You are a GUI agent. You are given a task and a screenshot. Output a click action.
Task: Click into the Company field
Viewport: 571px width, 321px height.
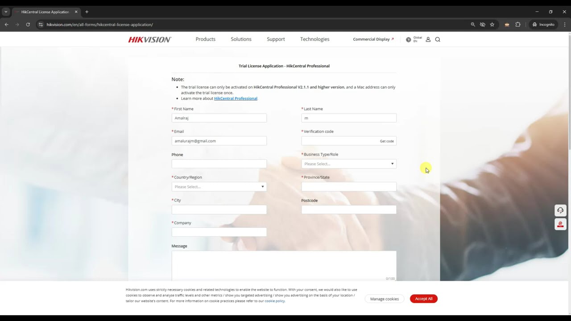pyautogui.click(x=219, y=232)
